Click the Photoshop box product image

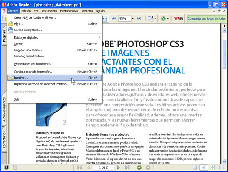pyautogui.click(x=52, y=115)
